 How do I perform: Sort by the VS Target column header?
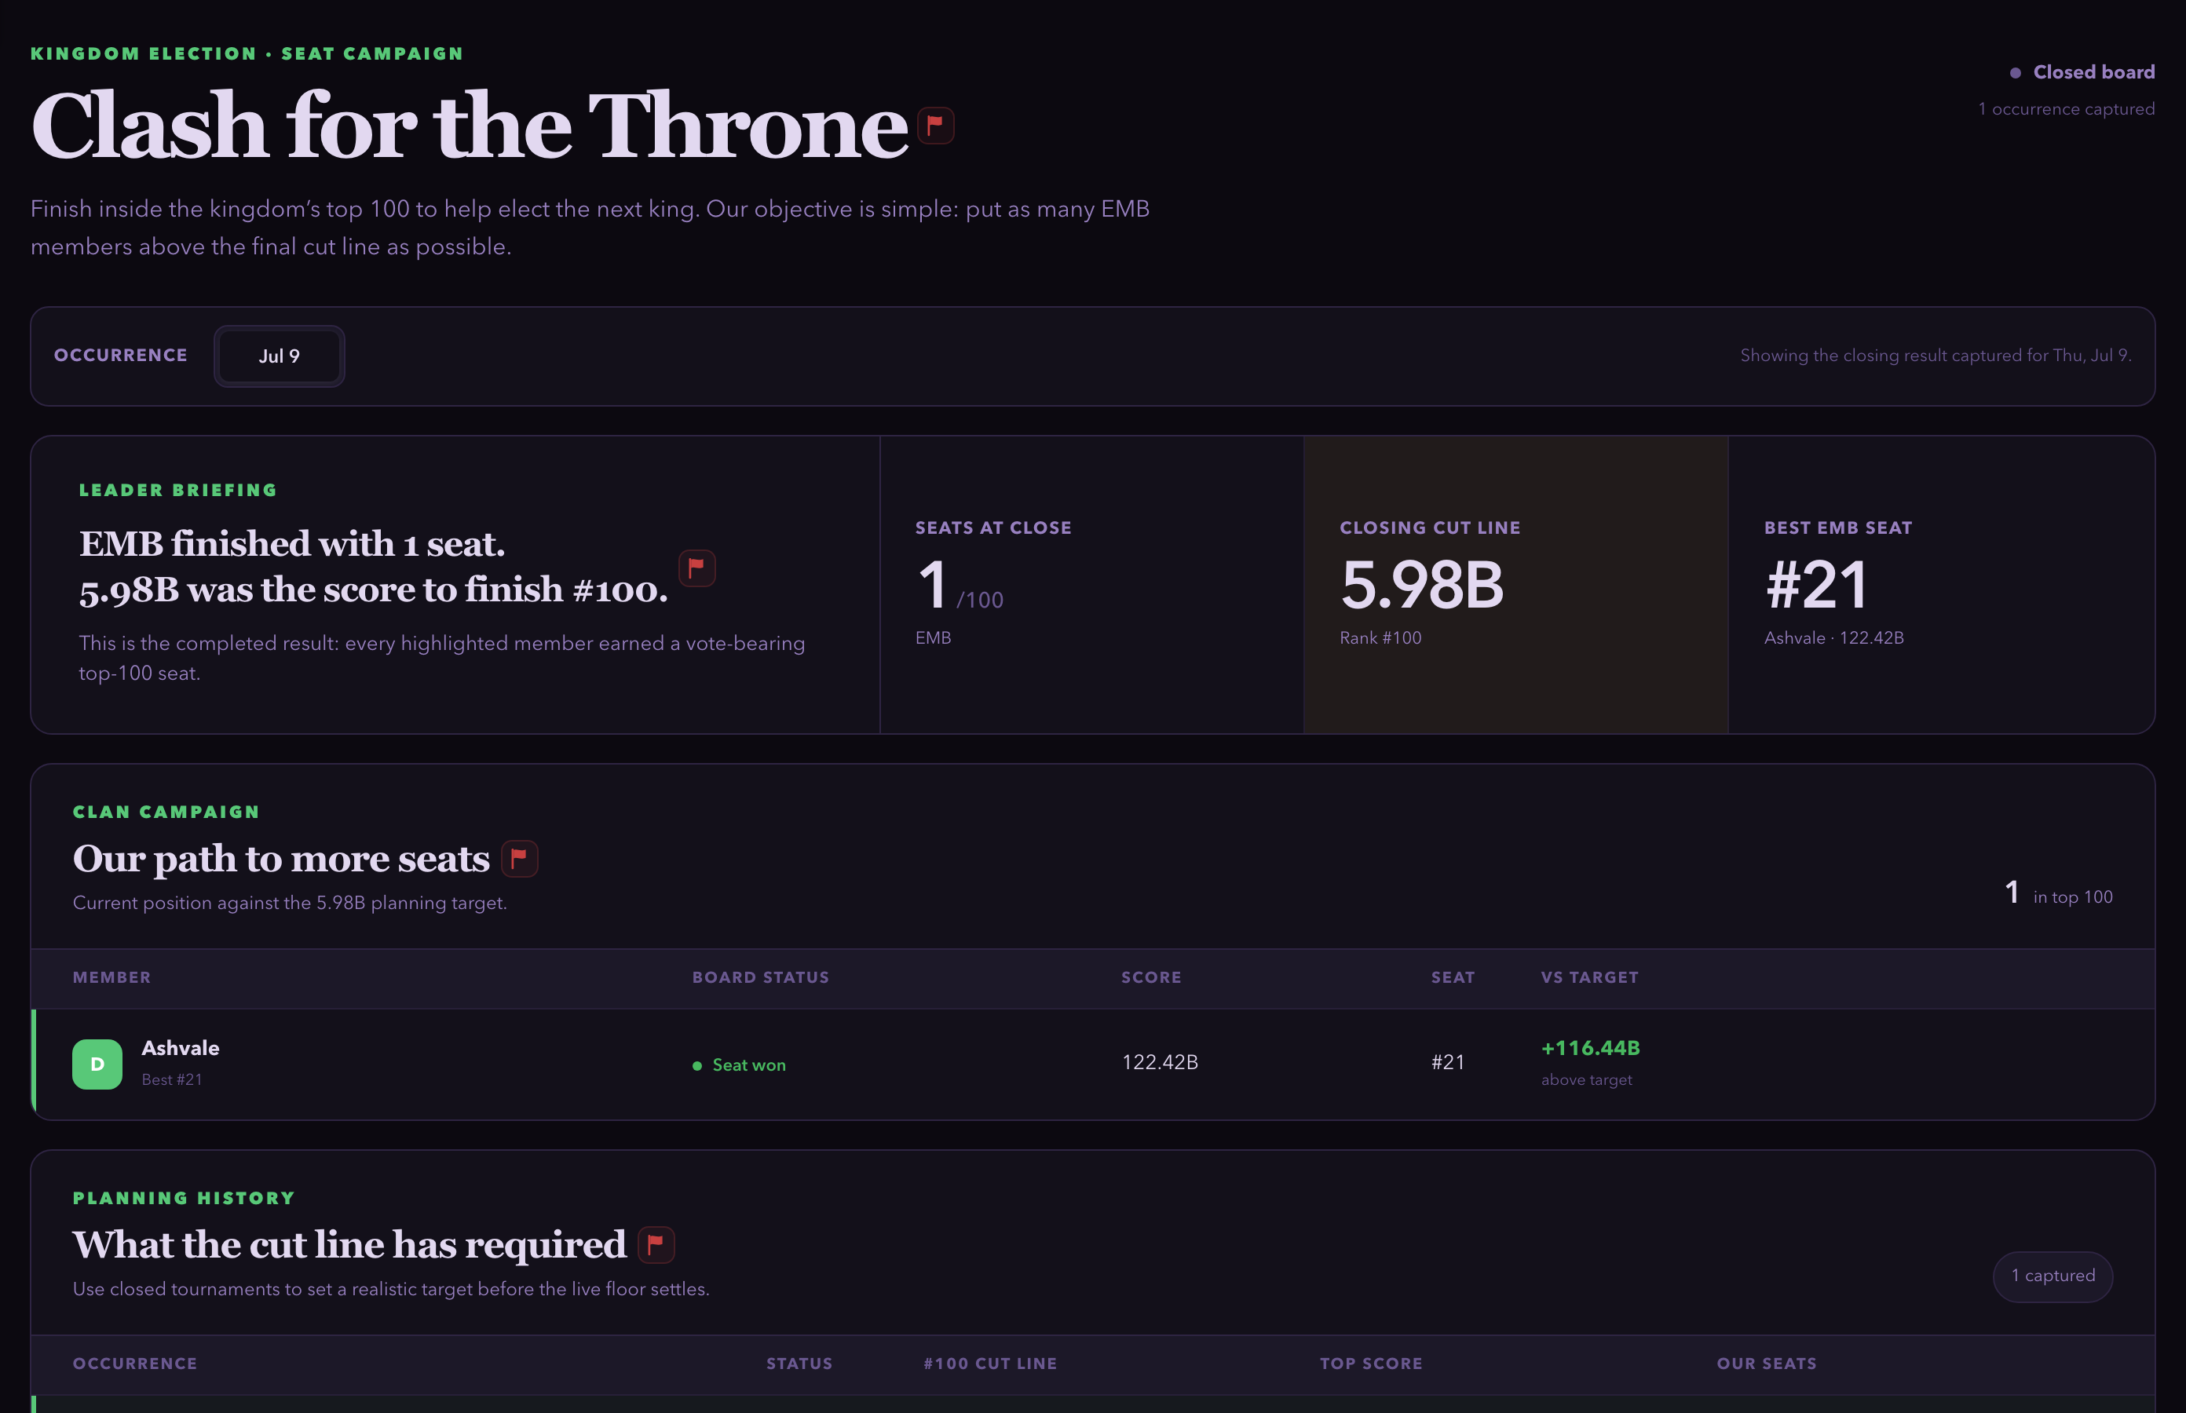1589,978
